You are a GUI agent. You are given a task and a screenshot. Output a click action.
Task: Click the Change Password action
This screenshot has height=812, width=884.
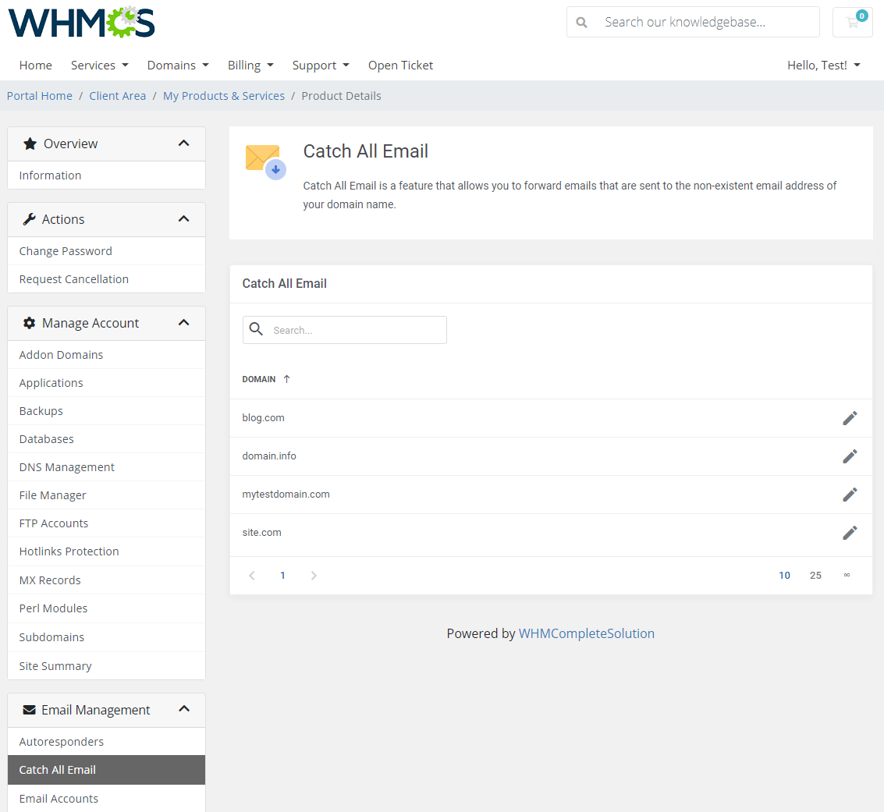pyautogui.click(x=66, y=250)
